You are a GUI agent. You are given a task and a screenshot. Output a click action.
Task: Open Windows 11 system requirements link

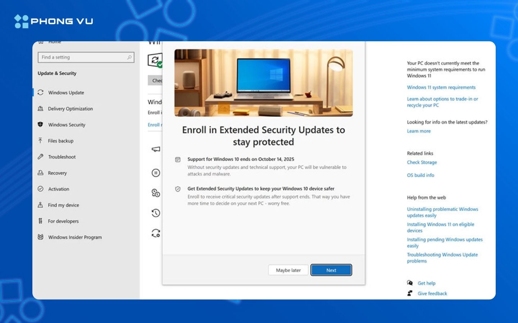441,88
